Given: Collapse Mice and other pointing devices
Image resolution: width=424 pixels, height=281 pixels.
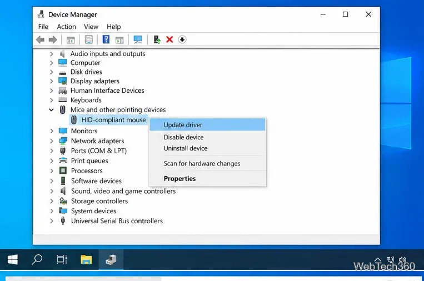Looking at the screenshot, I should point(51,110).
